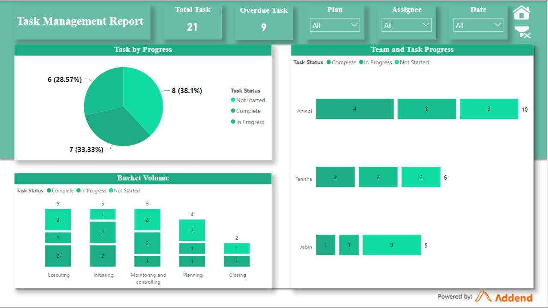Open the Date filter dropdown
Image resolution: width=548 pixels, height=308 pixels.
point(478,25)
